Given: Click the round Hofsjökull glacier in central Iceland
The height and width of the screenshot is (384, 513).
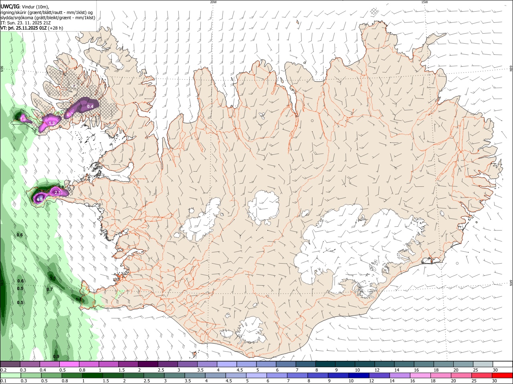Looking at the screenshot, I should [263, 208].
